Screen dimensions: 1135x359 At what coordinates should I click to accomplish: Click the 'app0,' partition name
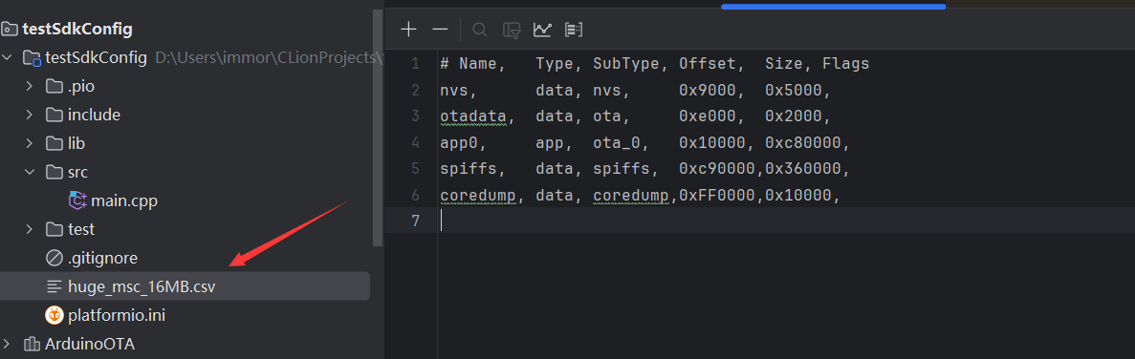(463, 143)
